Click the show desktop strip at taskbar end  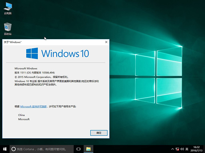[x=204, y=149]
